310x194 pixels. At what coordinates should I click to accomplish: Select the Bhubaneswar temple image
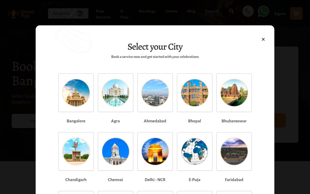point(234,93)
